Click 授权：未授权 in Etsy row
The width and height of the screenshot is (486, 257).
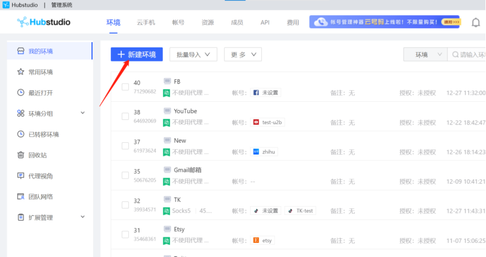tap(417, 241)
